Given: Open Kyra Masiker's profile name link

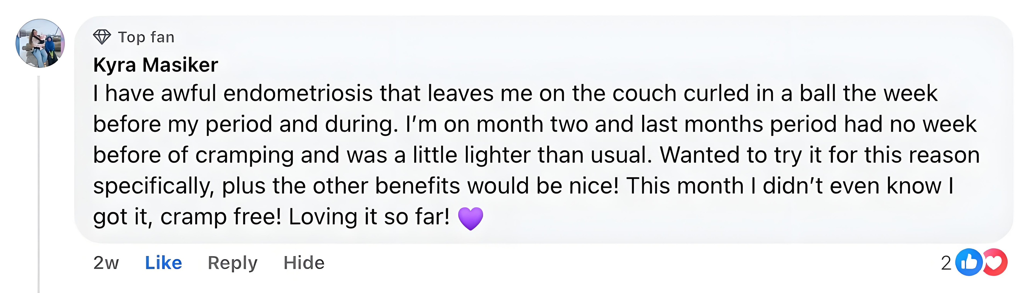Looking at the screenshot, I should click(155, 65).
